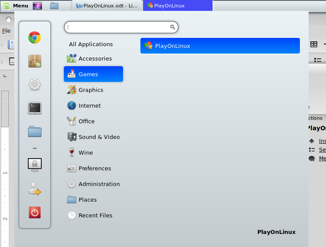326x247 pixels.
Task: Click Settings link in PlayOnLinux window
Action: click(323, 150)
